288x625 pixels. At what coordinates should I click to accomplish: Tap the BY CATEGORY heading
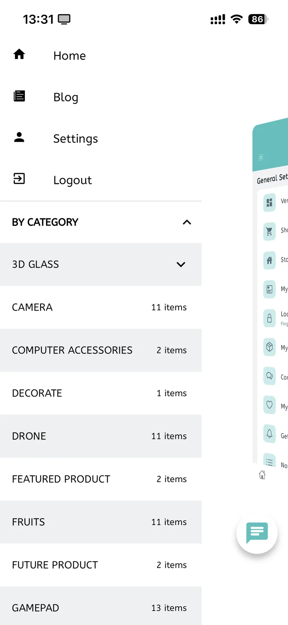click(45, 222)
